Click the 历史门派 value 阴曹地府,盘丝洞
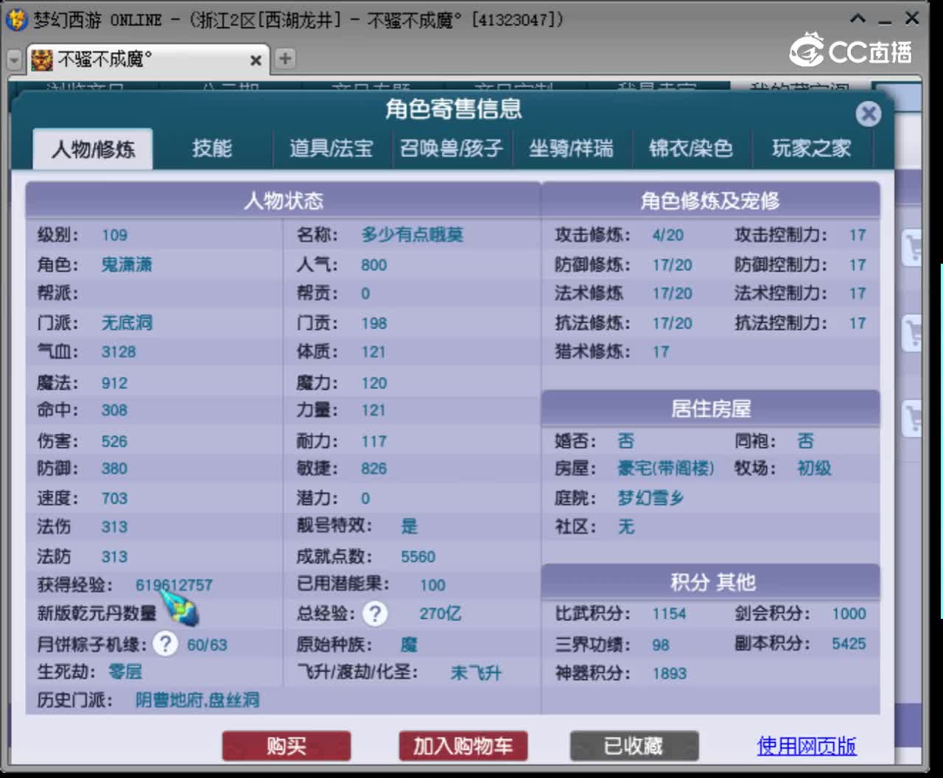The height and width of the screenshot is (778, 943). (197, 700)
